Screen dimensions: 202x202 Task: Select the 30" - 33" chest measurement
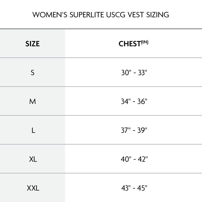134,72
